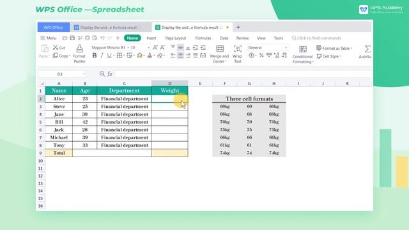Viewport: 409px width, 230px height.
Task: Click the yellow Fill Color bucket
Action: (139, 56)
